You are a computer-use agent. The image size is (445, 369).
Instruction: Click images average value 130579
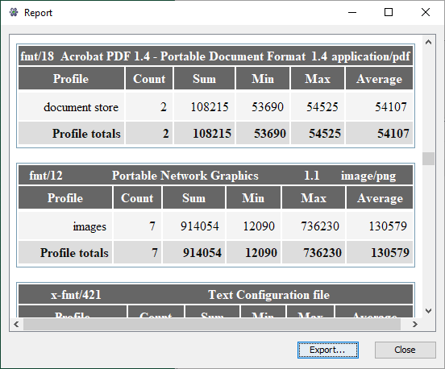point(380,226)
